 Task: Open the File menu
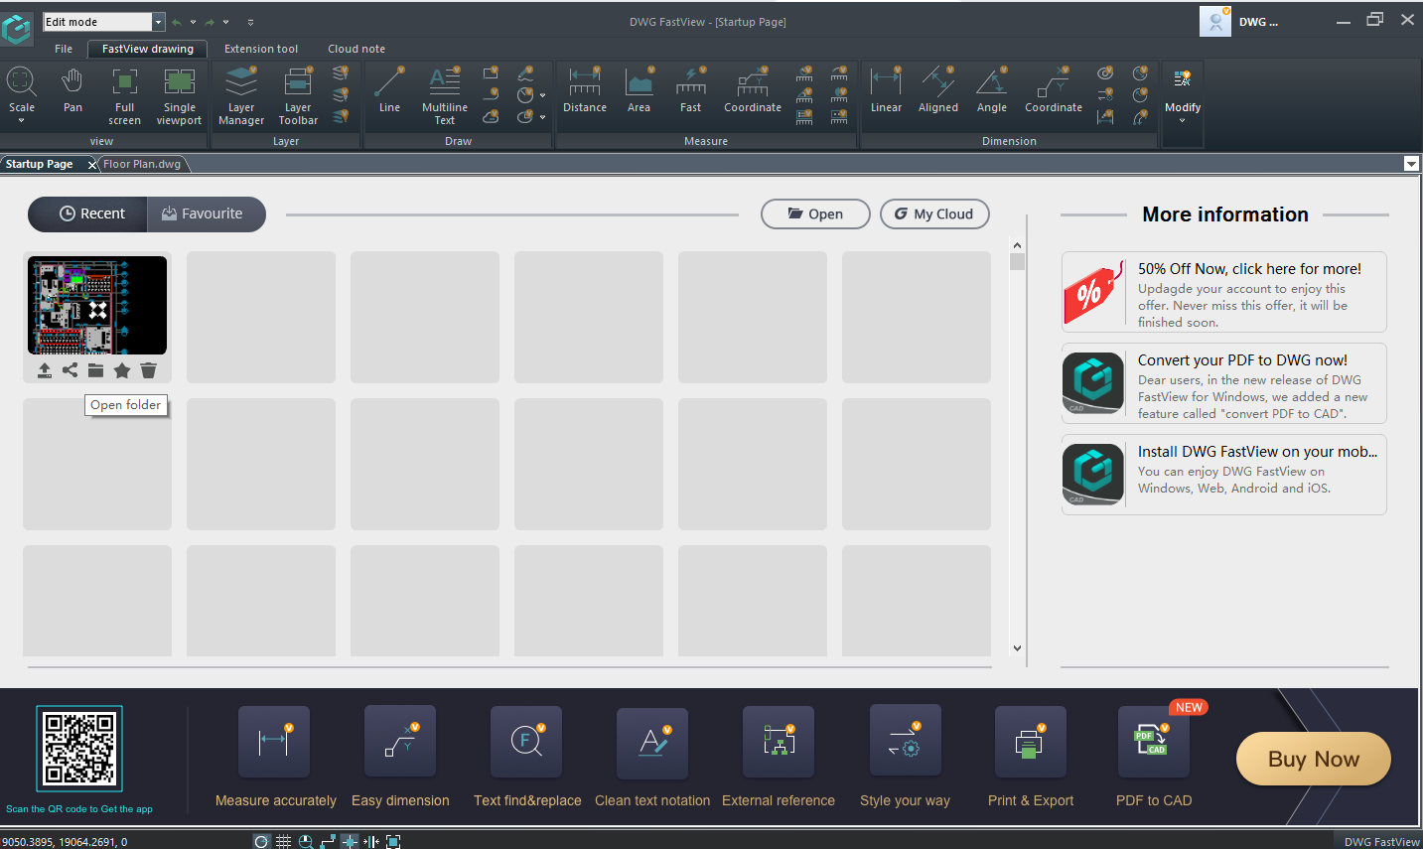point(64,49)
